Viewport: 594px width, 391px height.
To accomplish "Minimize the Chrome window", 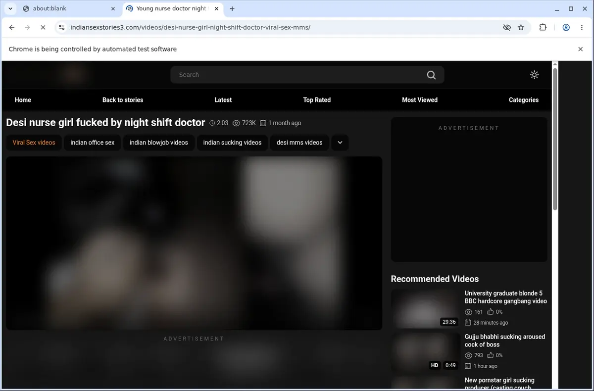I will tap(557, 8).
